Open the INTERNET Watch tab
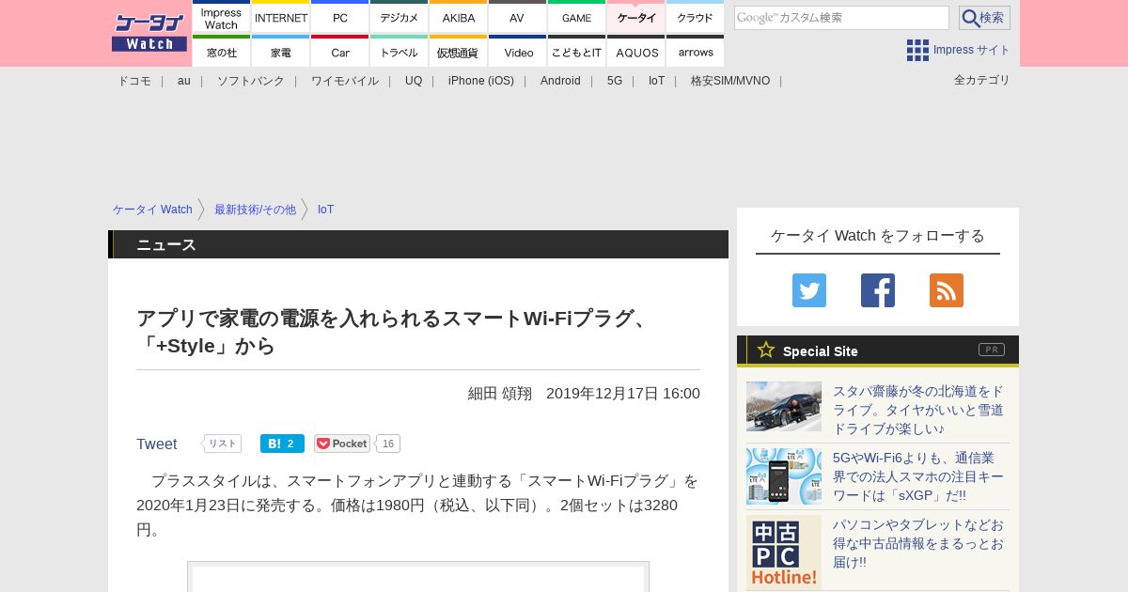This screenshot has height=592, width=1128. (281, 18)
